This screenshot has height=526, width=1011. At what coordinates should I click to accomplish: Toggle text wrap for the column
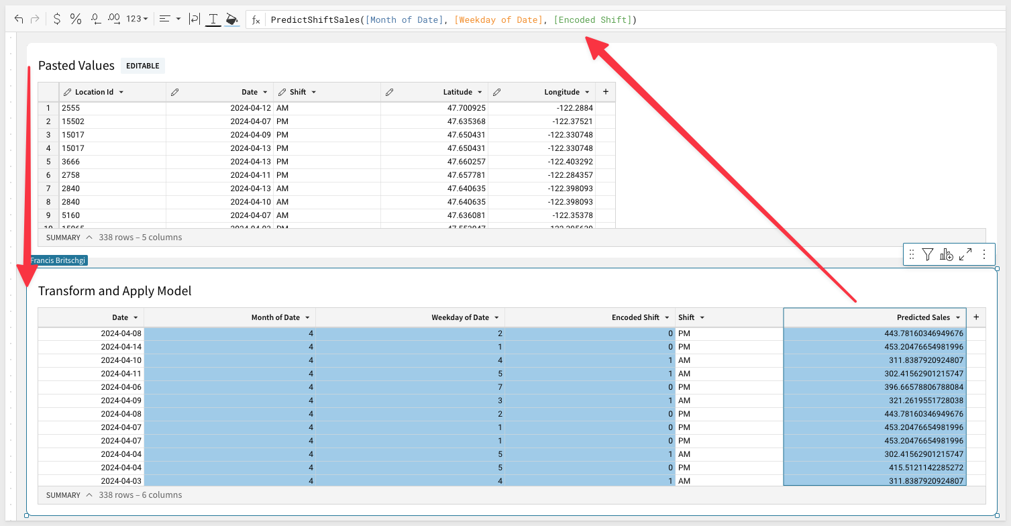pyautogui.click(x=194, y=19)
